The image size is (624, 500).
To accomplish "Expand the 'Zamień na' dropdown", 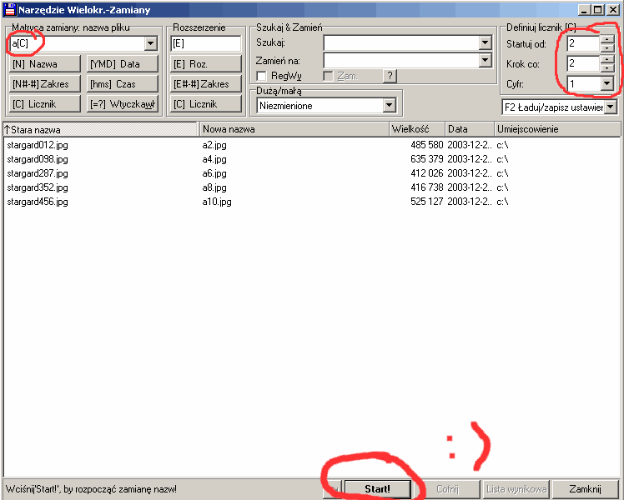I will coord(485,60).
